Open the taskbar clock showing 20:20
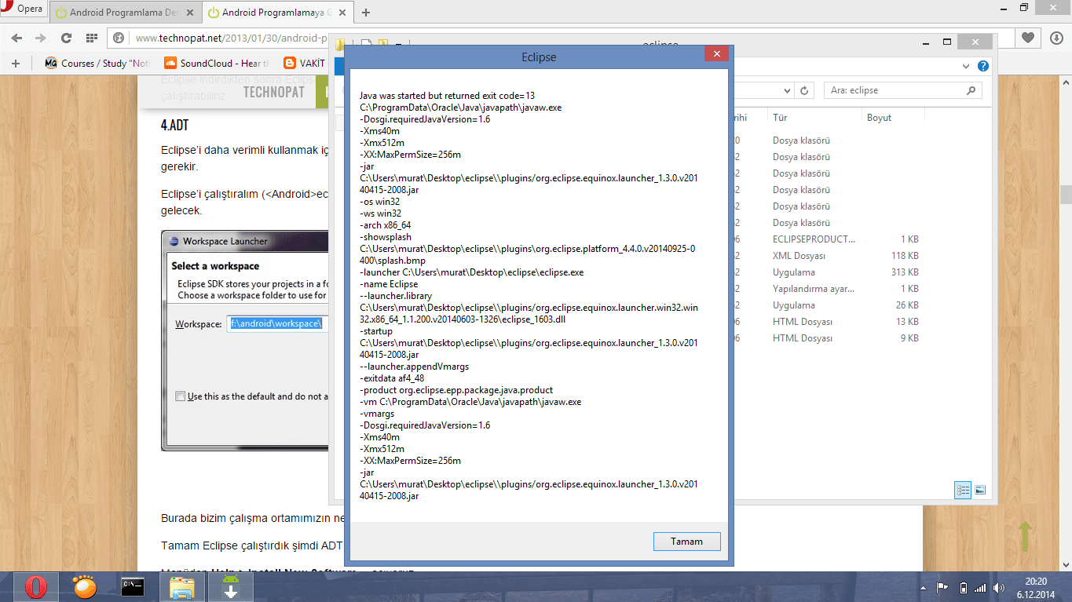 tap(1036, 587)
